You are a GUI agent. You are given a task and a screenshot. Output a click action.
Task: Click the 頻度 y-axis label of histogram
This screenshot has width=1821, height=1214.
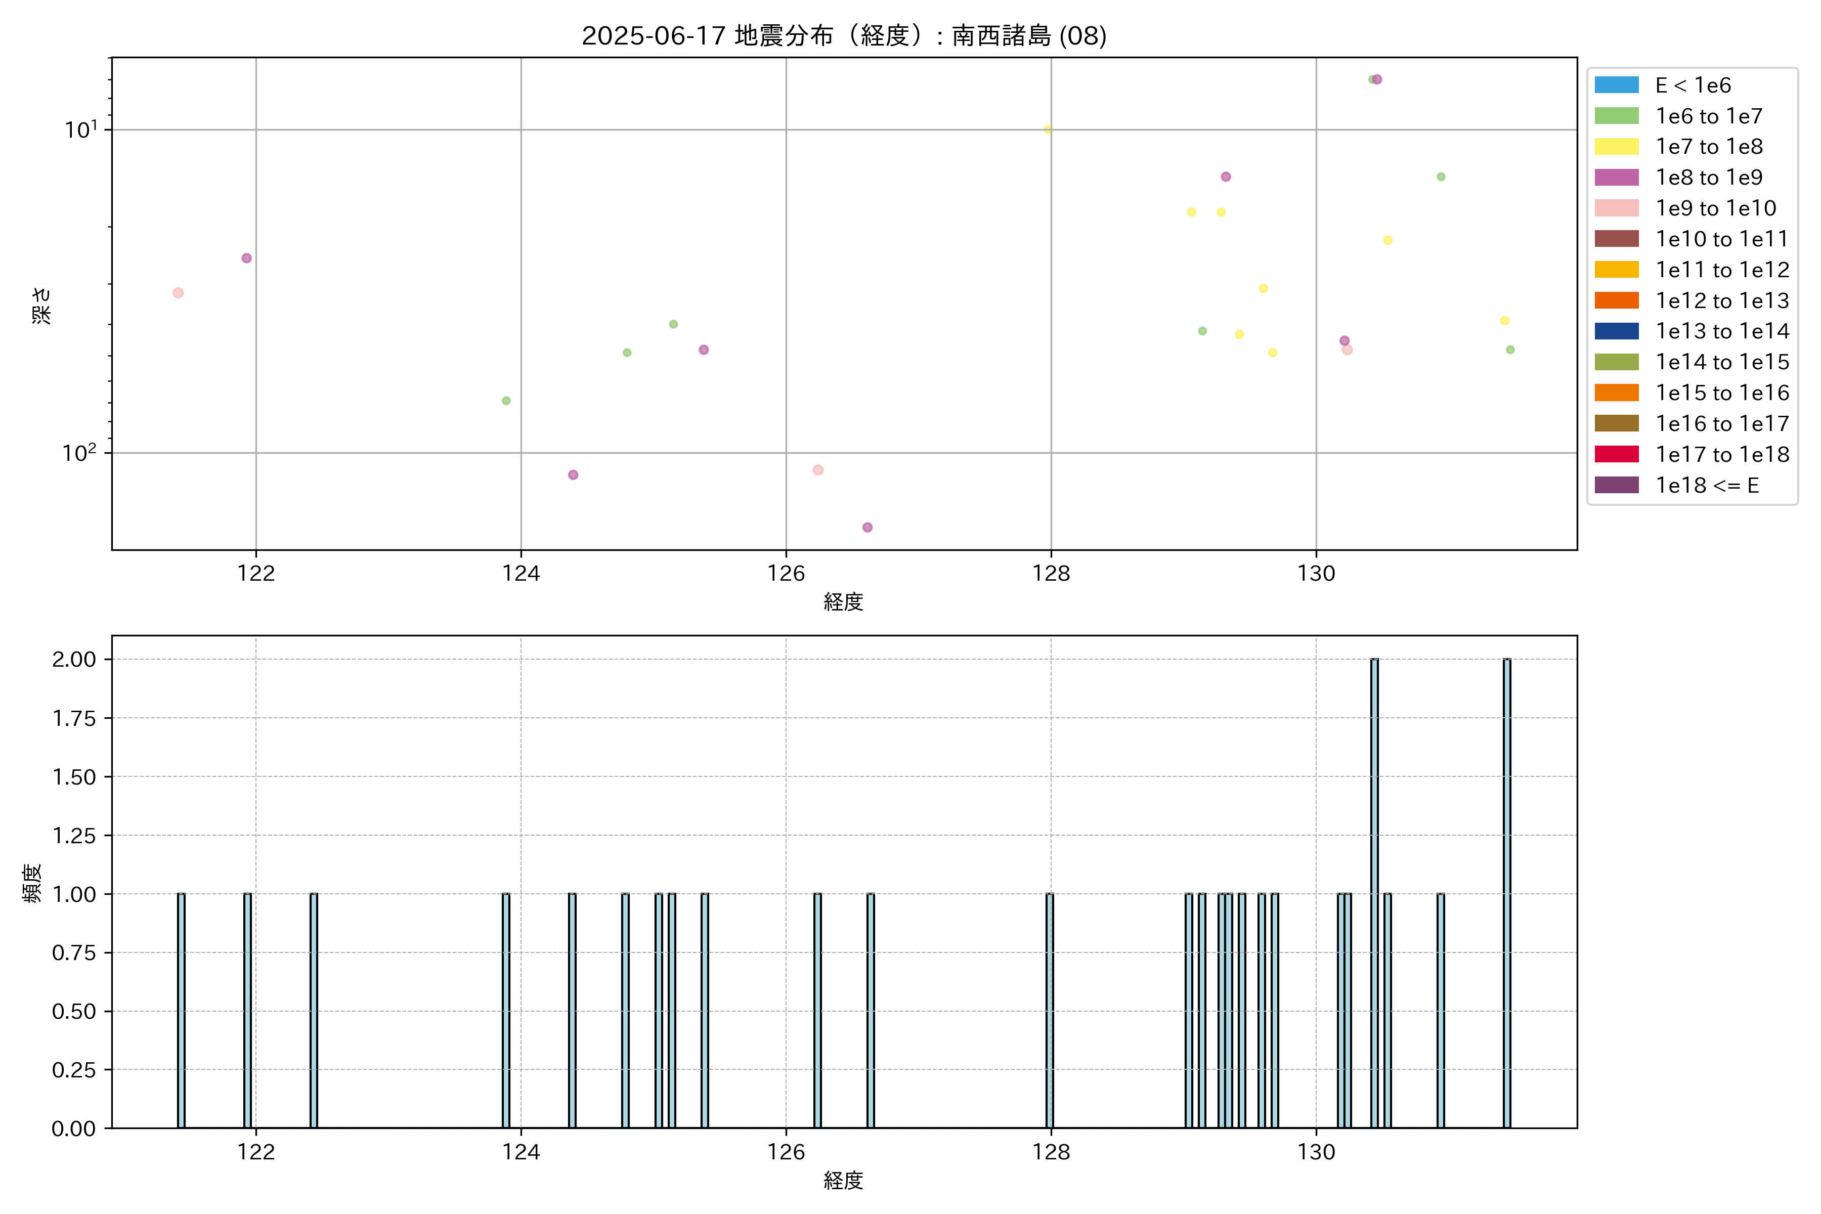point(32,883)
